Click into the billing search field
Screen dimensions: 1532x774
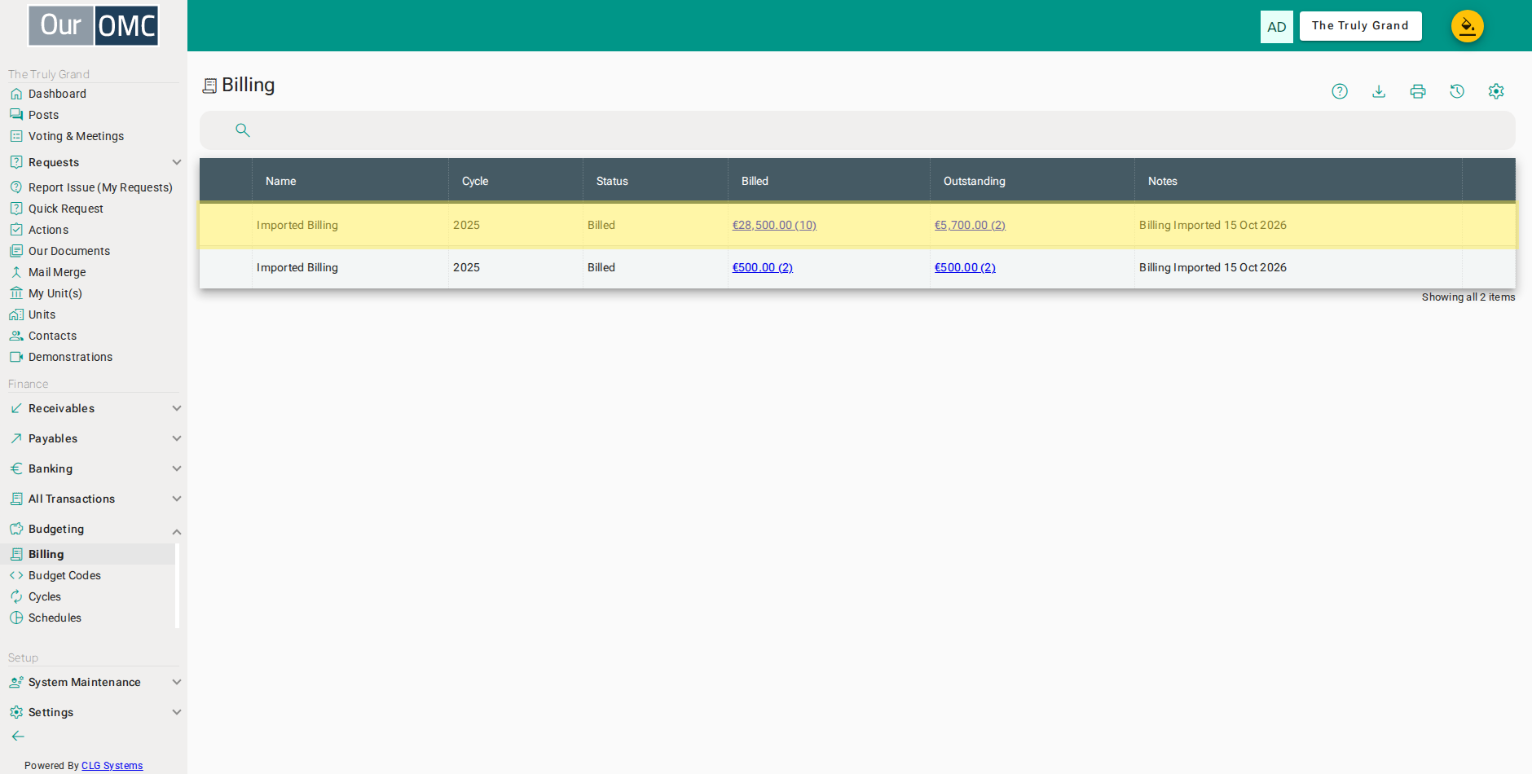(x=857, y=130)
